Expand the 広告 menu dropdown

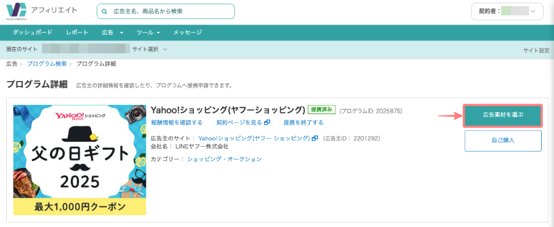113,33
